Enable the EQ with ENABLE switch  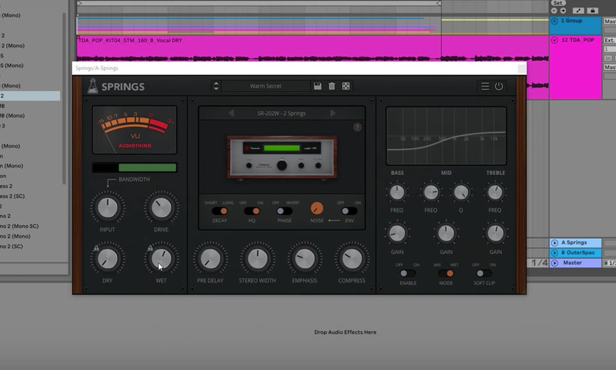[x=407, y=273]
